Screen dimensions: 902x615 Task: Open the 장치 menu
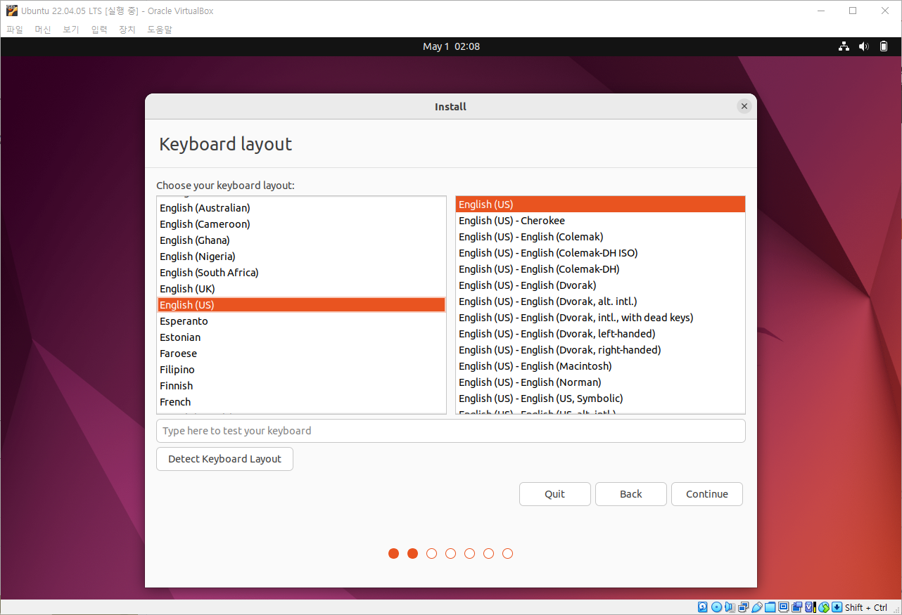point(127,30)
